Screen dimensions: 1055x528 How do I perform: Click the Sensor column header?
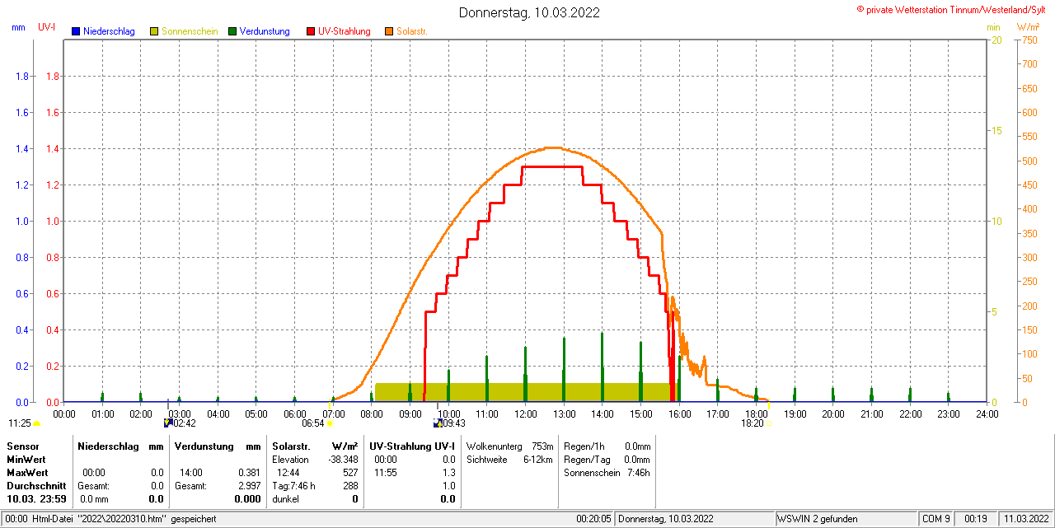[x=22, y=446]
